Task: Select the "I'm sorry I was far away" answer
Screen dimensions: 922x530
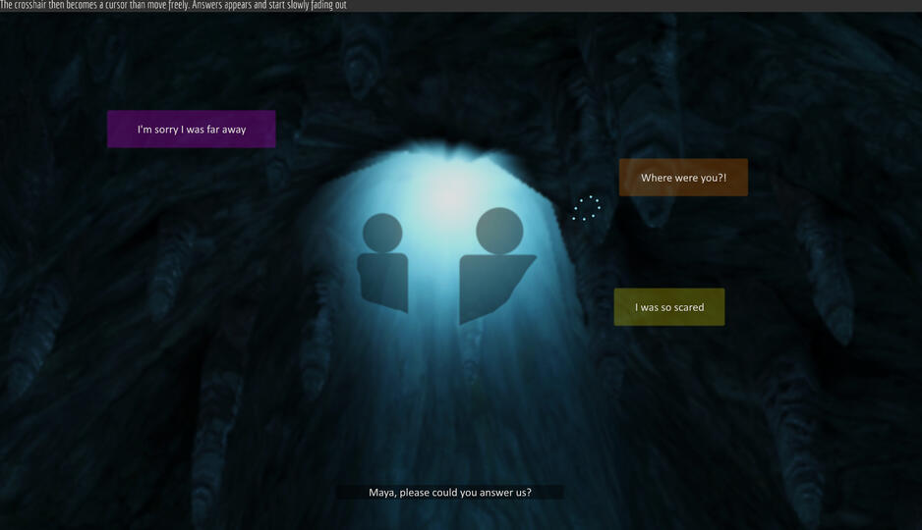Action: click(x=191, y=130)
